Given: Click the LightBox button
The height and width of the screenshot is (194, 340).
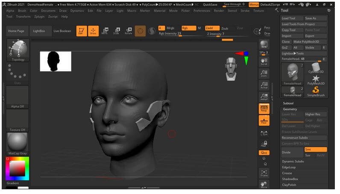Looking at the screenshot, I should [39, 31].
